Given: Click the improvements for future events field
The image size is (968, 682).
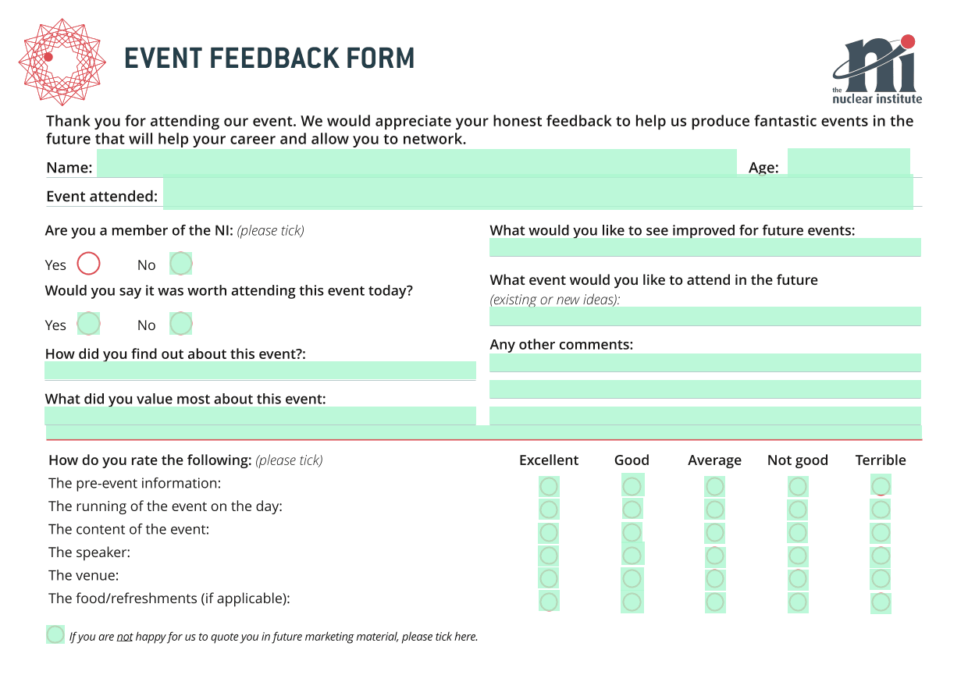Looking at the screenshot, I should (x=705, y=247).
